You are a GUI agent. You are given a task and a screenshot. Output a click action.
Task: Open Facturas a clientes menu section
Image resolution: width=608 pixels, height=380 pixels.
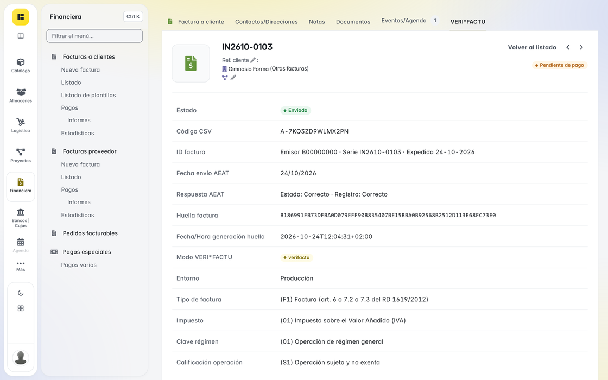[x=89, y=56]
